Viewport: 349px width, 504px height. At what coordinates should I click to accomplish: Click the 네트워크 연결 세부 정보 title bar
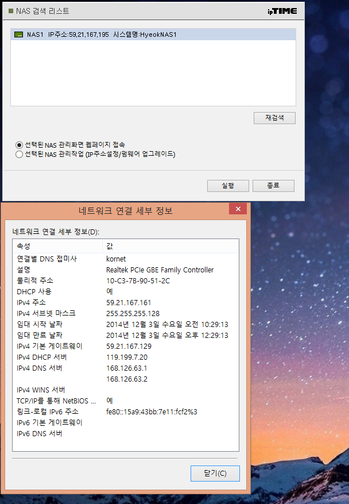(x=126, y=211)
